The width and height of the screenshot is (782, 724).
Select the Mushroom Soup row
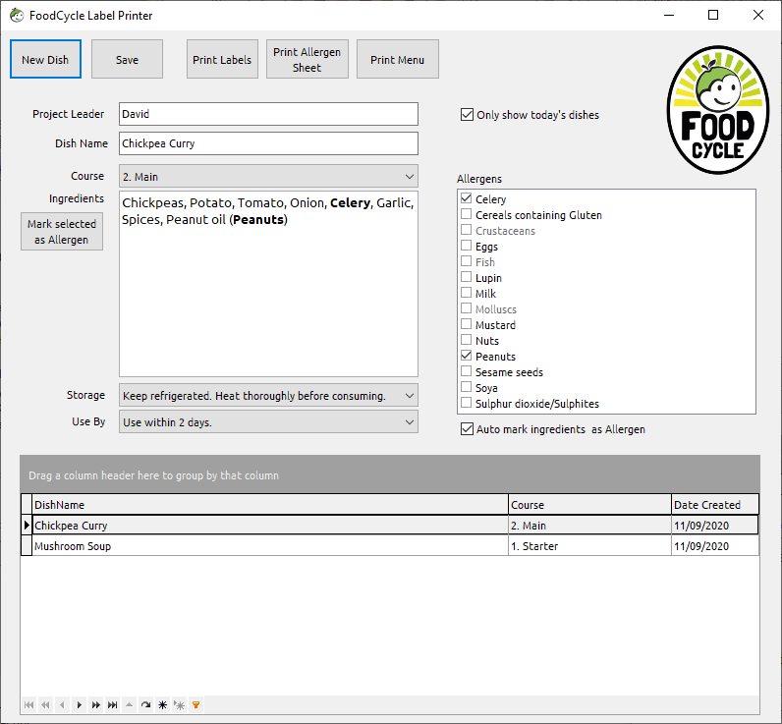pos(269,546)
